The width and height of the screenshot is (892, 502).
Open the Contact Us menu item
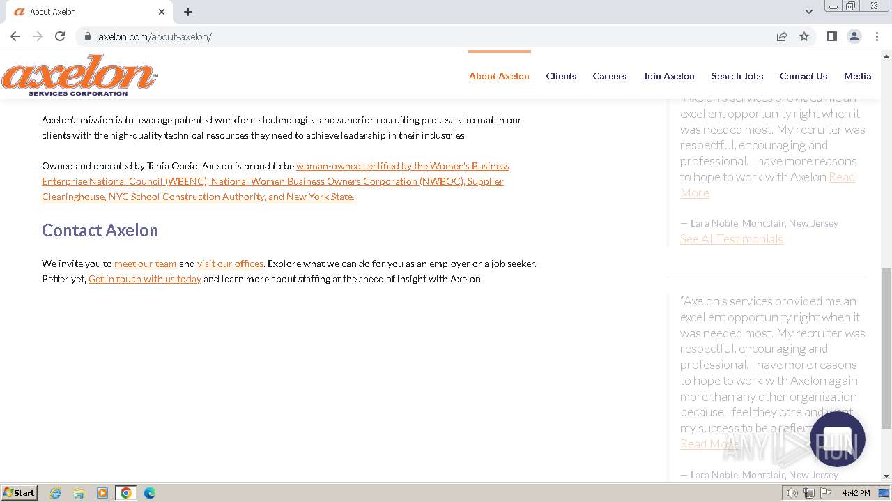click(x=803, y=76)
